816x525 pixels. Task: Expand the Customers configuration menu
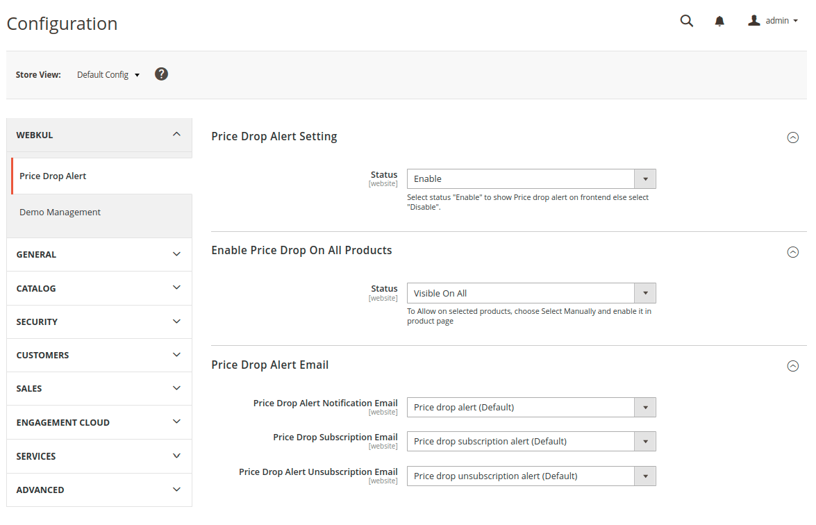[99, 355]
